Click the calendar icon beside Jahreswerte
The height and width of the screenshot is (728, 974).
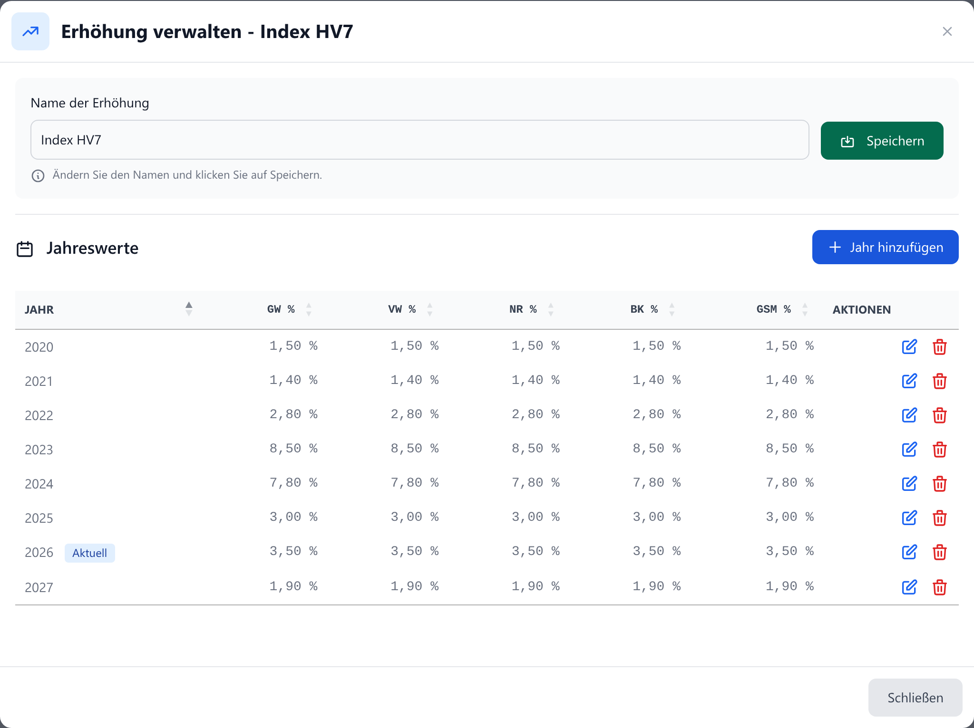pos(25,249)
